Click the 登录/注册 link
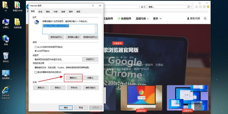Viewport: 228px width, 114px height. (x=194, y=19)
